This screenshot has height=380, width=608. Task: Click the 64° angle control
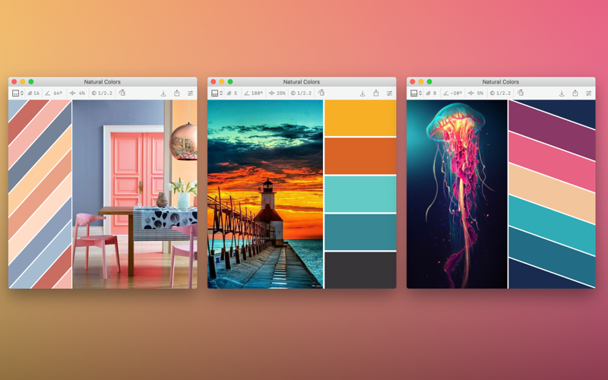click(x=53, y=93)
